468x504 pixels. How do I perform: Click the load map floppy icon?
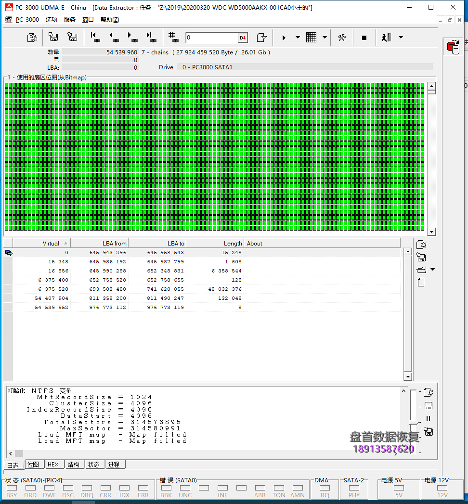[72, 37]
